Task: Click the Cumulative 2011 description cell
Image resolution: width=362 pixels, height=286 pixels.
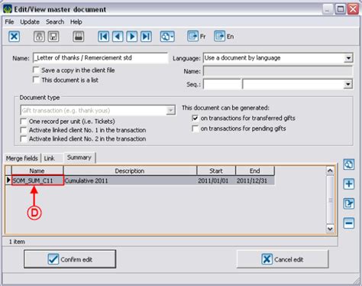Action: pos(130,180)
